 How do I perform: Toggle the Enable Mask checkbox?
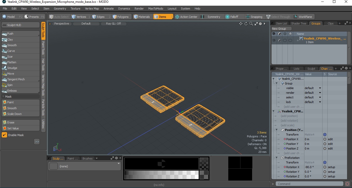coord(4,135)
